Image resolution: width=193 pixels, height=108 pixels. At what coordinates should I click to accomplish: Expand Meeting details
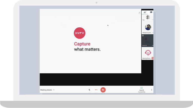click(x=47, y=90)
